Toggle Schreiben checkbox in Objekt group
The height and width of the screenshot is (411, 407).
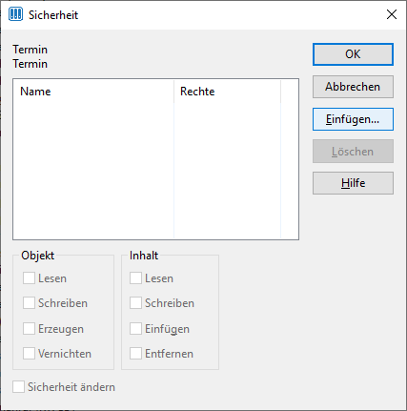[x=29, y=303]
